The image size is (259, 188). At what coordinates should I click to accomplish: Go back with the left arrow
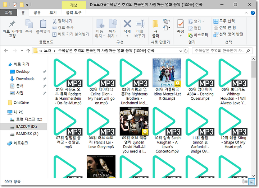(x=6, y=51)
